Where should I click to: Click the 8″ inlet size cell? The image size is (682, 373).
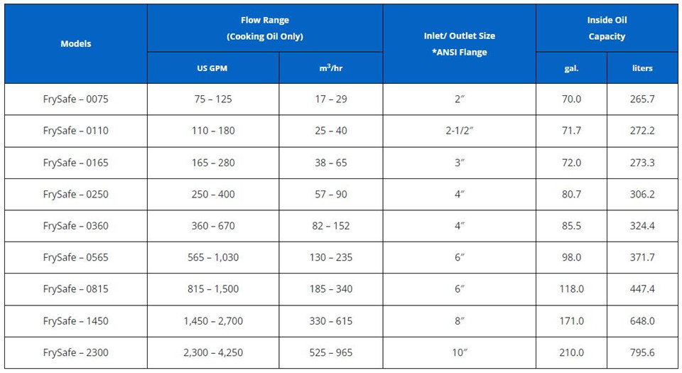point(460,321)
